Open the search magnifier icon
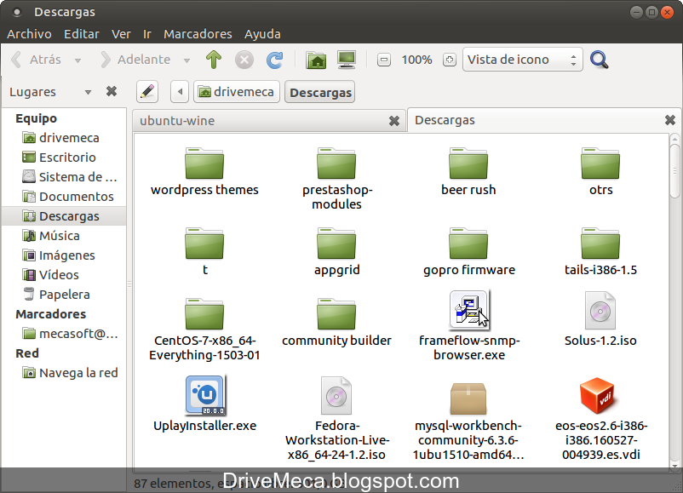This screenshot has width=683, height=493. coord(598,60)
